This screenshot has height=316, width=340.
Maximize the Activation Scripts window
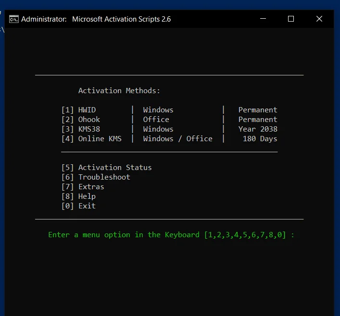291,19
